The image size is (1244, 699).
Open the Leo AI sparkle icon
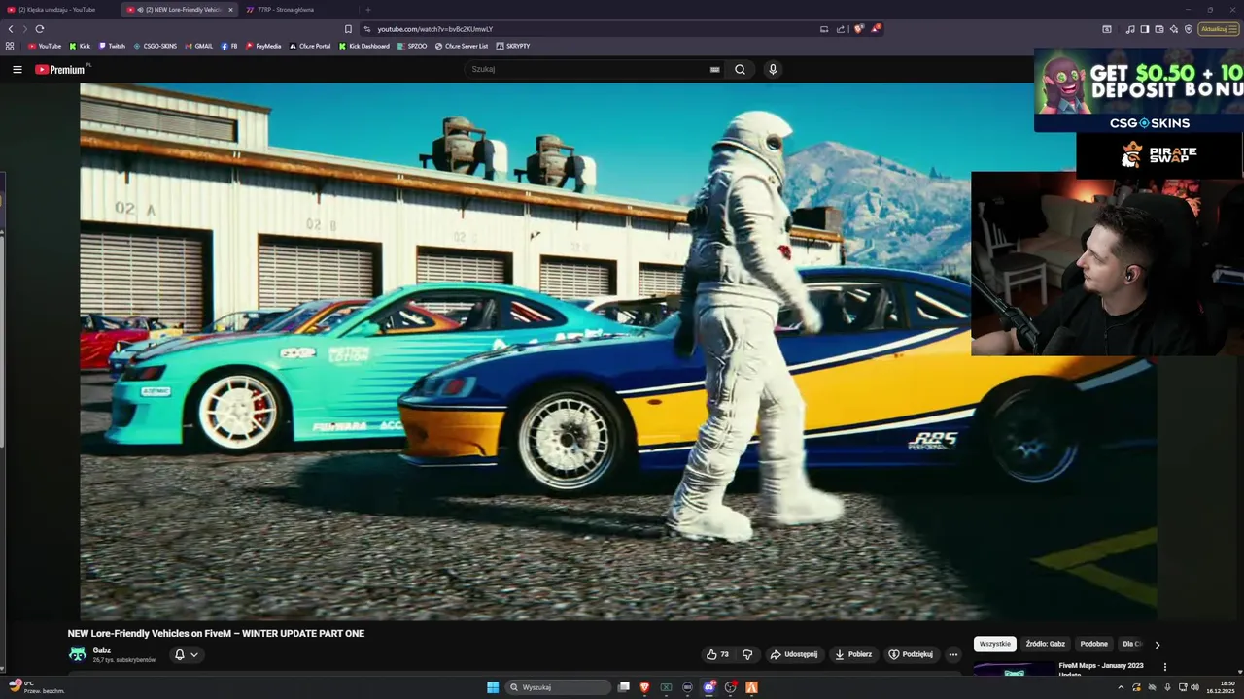1174,29
